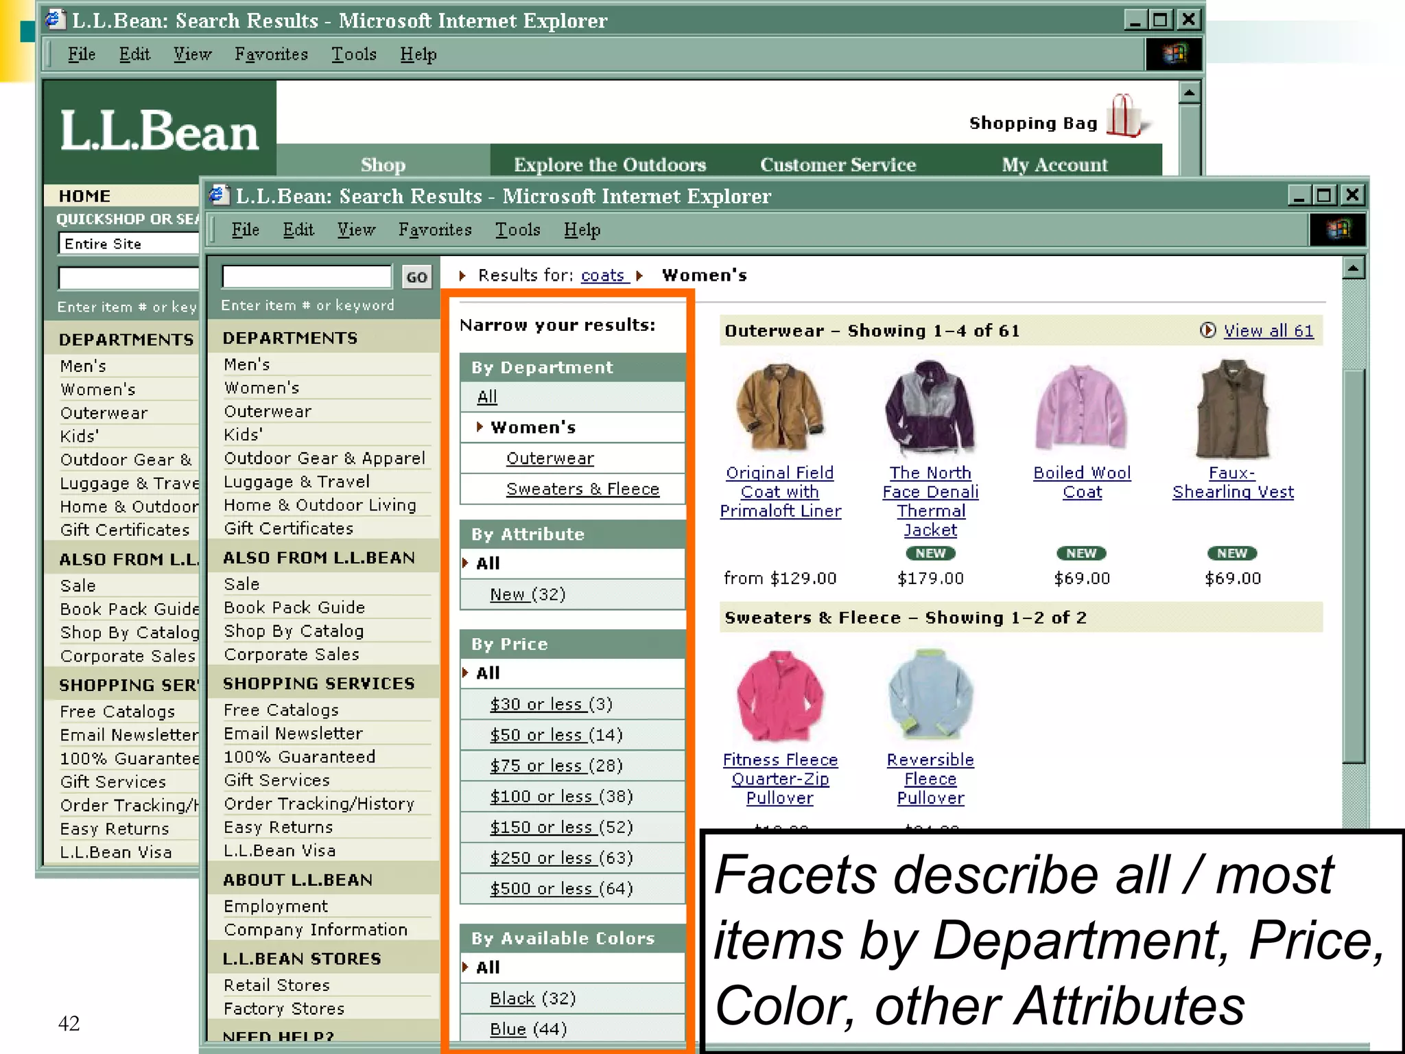Switch to Explore the Outdoors tab
The image size is (1405, 1054).
[610, 165]
